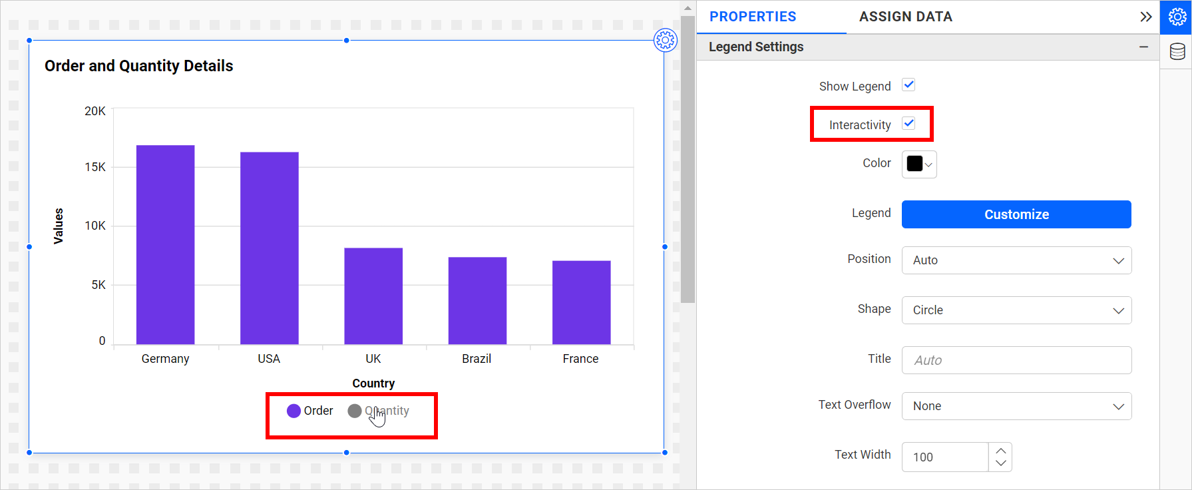Click the Quantity legend circle icon
Image resolution: width=1192 pixels, height=490 pixels.
pyautogui.click(x=355, y=411)
